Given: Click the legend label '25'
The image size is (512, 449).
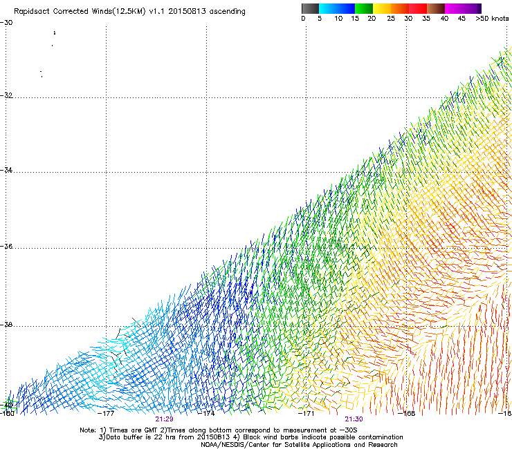Looking at the screenshot, I should 391,19.
